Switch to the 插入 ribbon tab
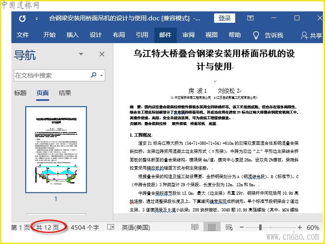 pos(73,35)
